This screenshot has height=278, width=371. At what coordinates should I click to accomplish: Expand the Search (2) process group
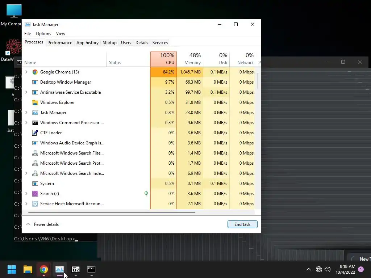pyautogui.click(x=26, y=194)
